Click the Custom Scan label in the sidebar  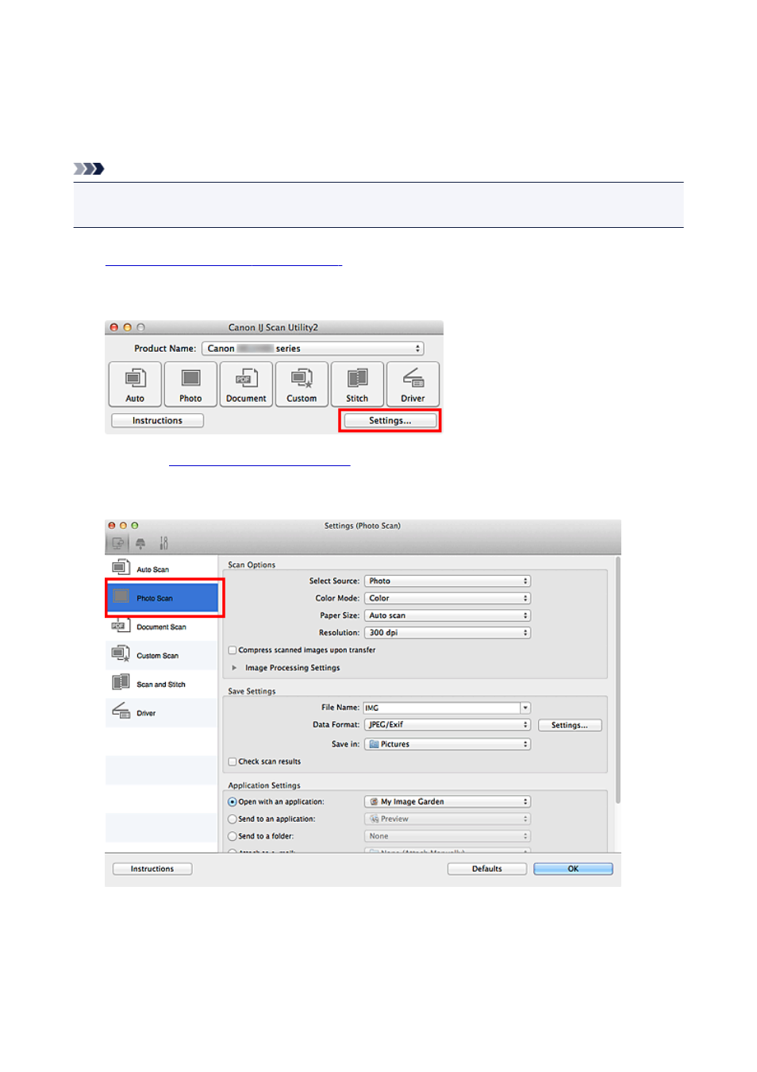[x=157, y=656]
